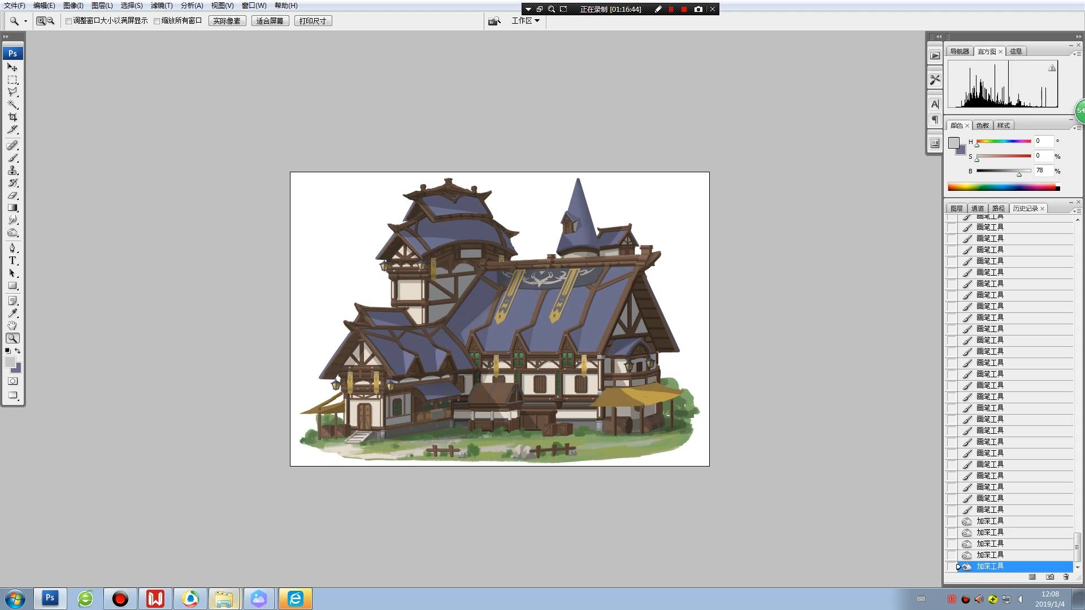
Task: Select the Zoom tool in toolbox
Action: pos(12,338)
